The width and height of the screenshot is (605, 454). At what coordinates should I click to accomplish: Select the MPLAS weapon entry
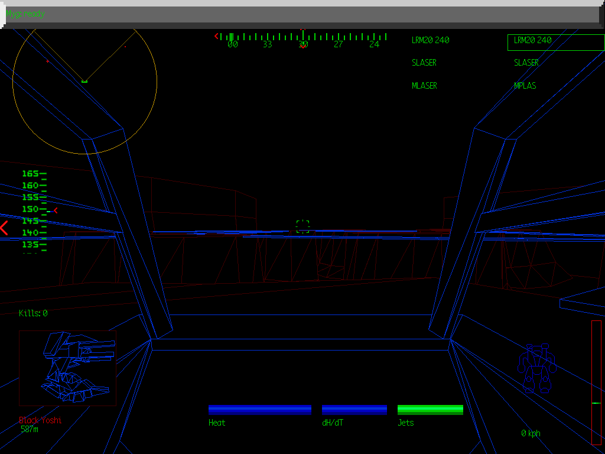tap(525, 86)
